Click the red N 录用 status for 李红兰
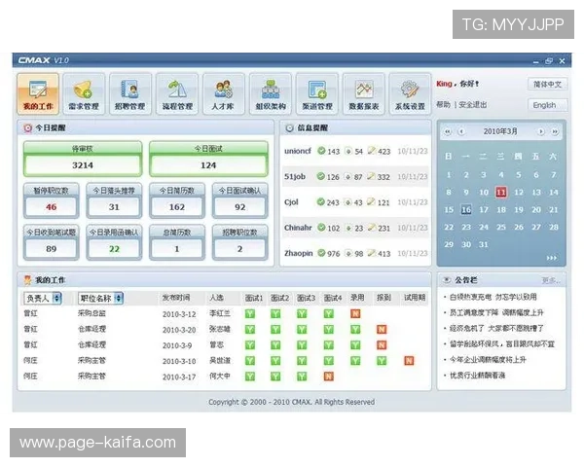This screenshot has width=584, height=467. pos(355,313)
